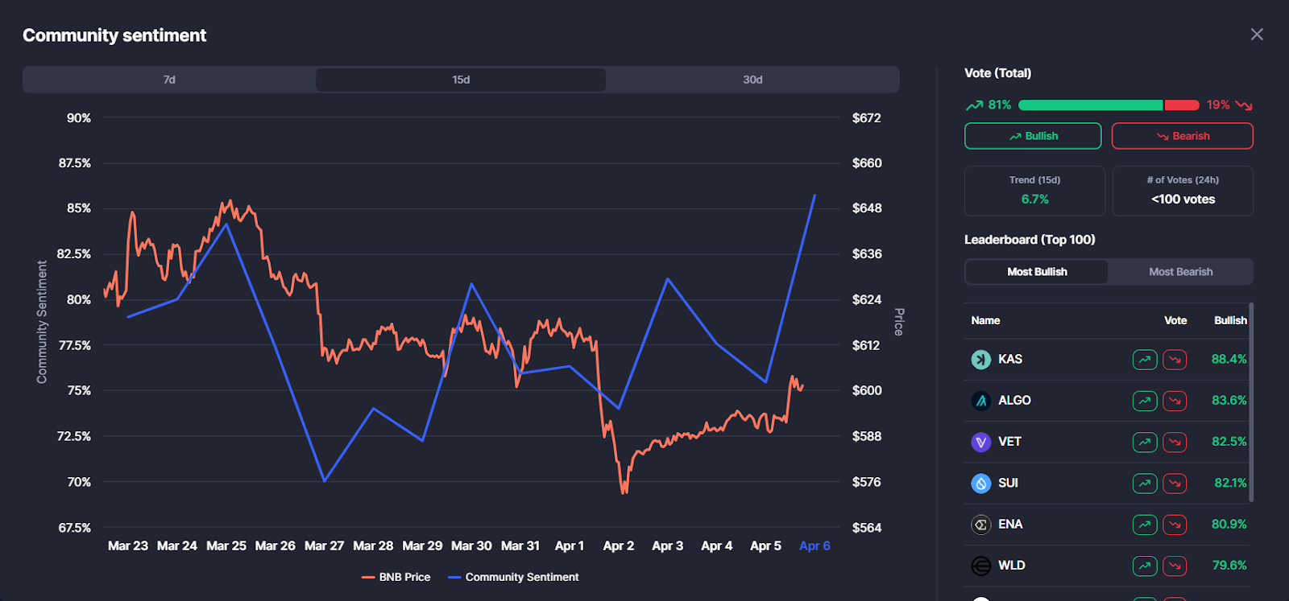
Task: Switch chart range to 30d
Action: (x=752, y=80)
